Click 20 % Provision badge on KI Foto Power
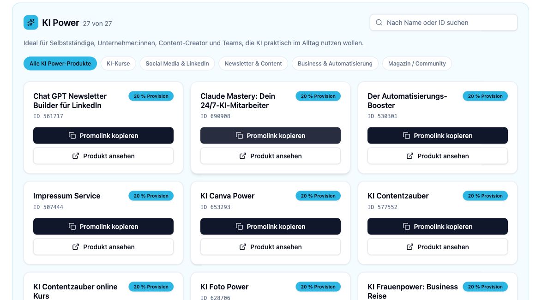The width and height of the screenshot is (554, 300). 318,287
